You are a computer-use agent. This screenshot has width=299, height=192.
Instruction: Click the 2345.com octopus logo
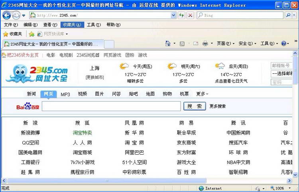[36, 74]
